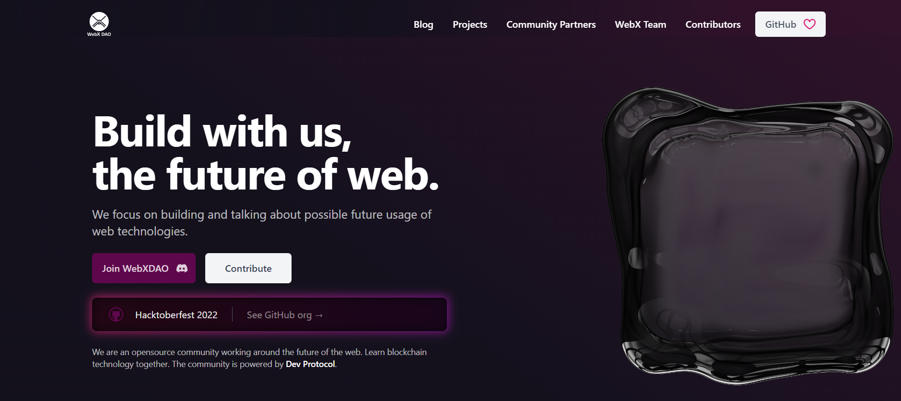
Task: View the Contributors page
Action: pos(713,24)
